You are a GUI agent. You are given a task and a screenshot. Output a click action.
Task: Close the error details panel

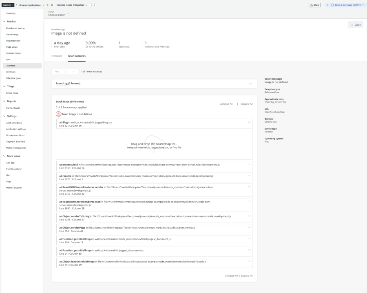point(356,25)
